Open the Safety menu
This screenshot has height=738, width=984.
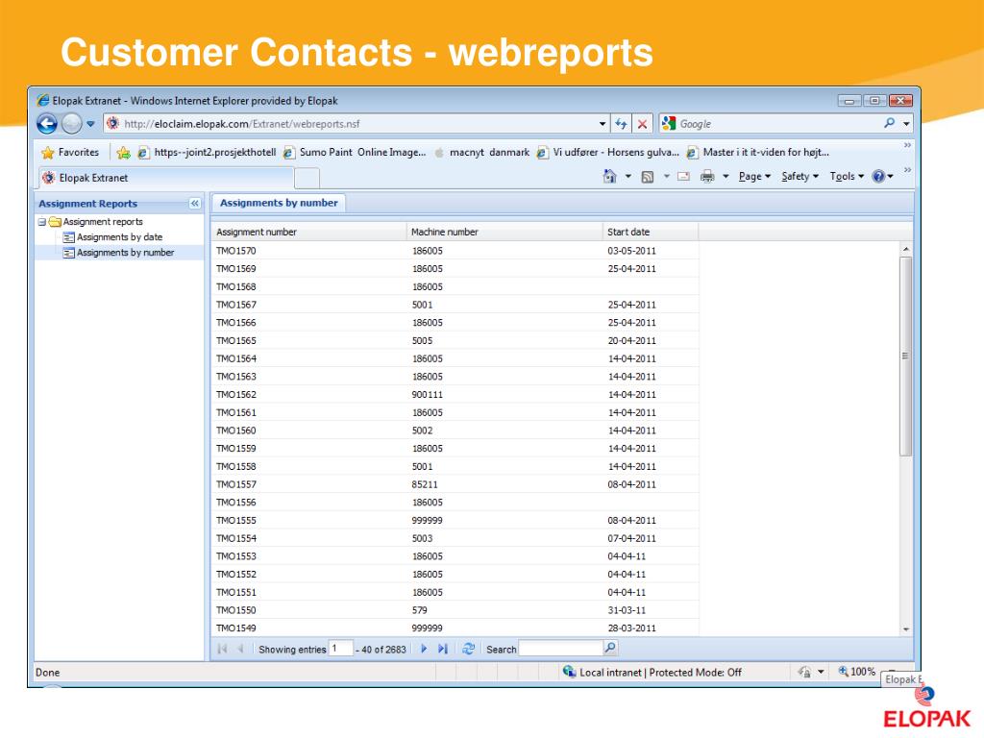point(799,177)
